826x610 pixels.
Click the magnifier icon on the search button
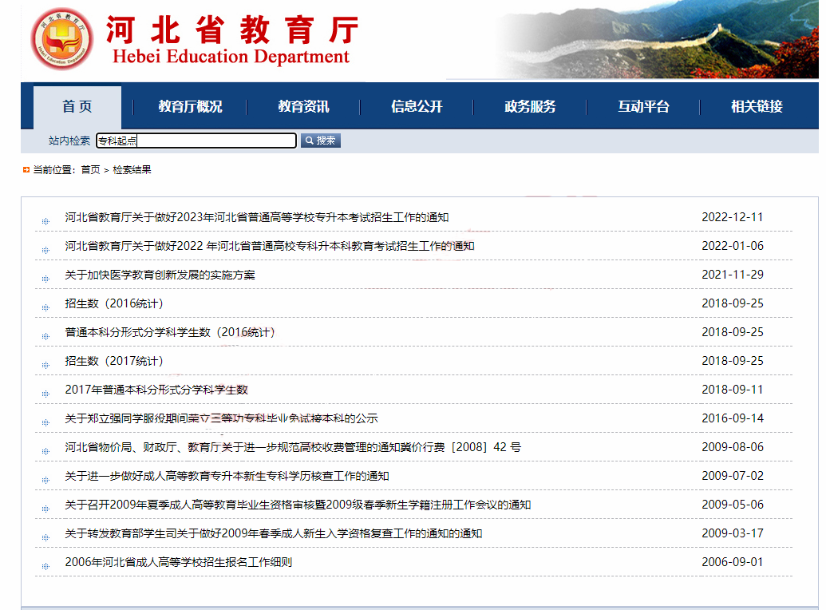tap(307, 141)
